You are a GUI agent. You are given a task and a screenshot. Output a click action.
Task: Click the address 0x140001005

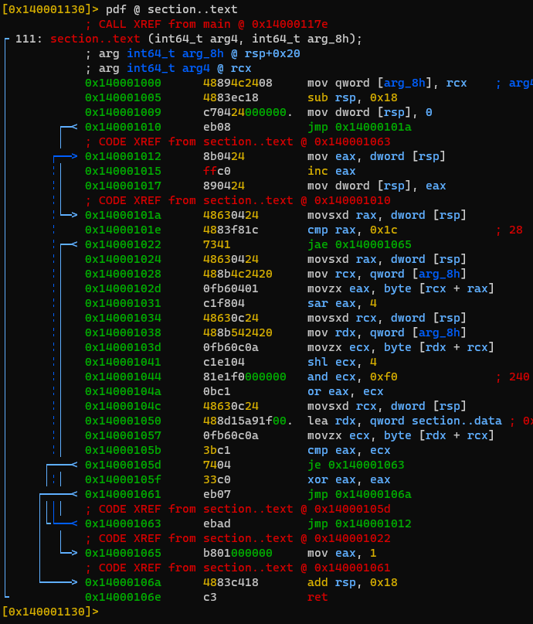[124, 97]
